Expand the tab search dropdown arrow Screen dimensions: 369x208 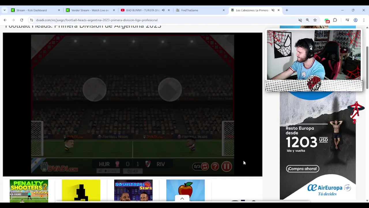coord(4,10)
